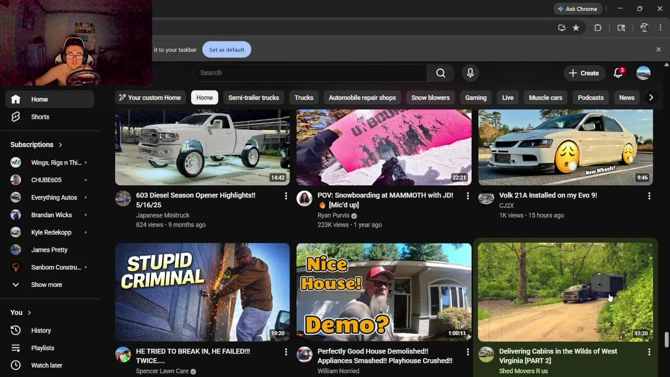Start voice search with microphone icon

pos(470,73)
